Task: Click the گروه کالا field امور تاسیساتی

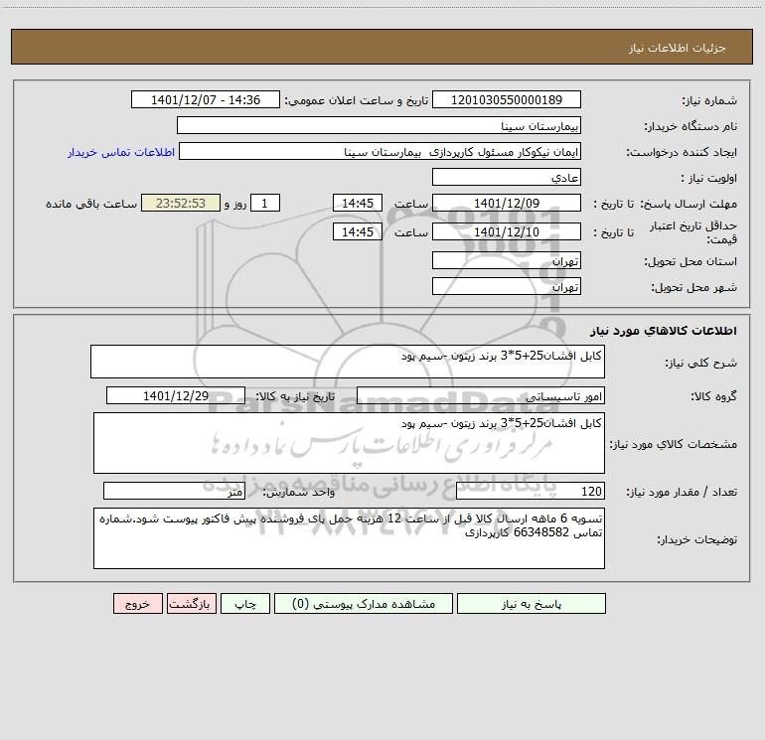Action: pyautogui.click(x=481, y=395)
